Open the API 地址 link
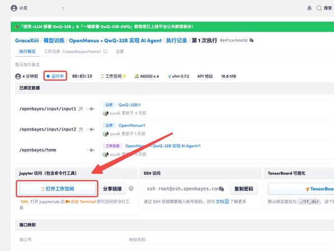The height and width of the screenshot is (251, 334). [x=205, y=76]
